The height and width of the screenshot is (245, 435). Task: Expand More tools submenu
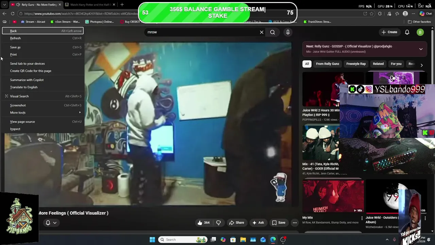(x=42, y=113)
